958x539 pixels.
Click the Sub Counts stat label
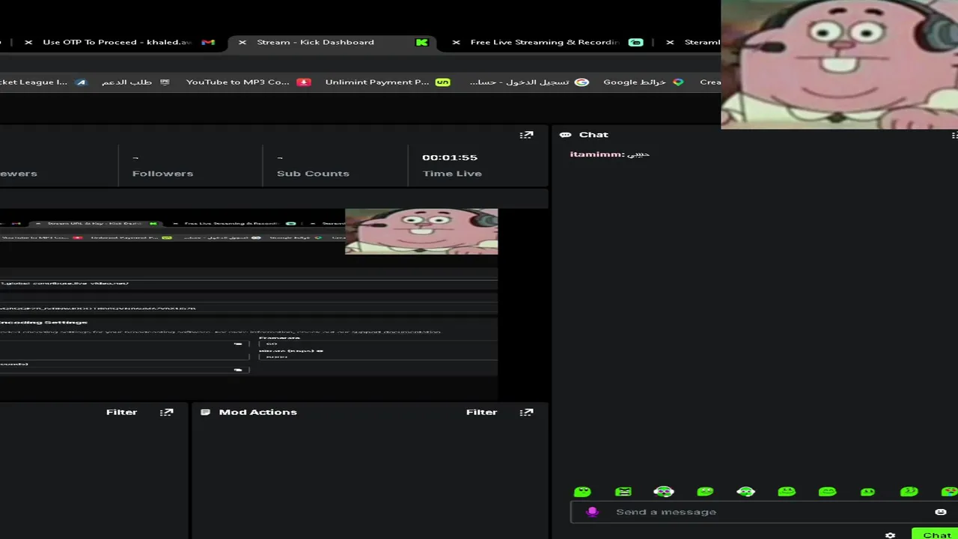[313, 174]
